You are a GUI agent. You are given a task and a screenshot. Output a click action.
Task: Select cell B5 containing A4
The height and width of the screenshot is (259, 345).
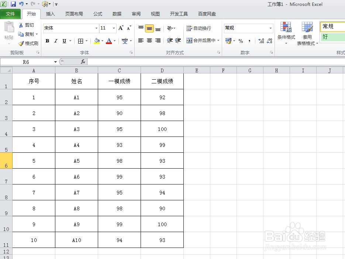click(x=76, y=145)
